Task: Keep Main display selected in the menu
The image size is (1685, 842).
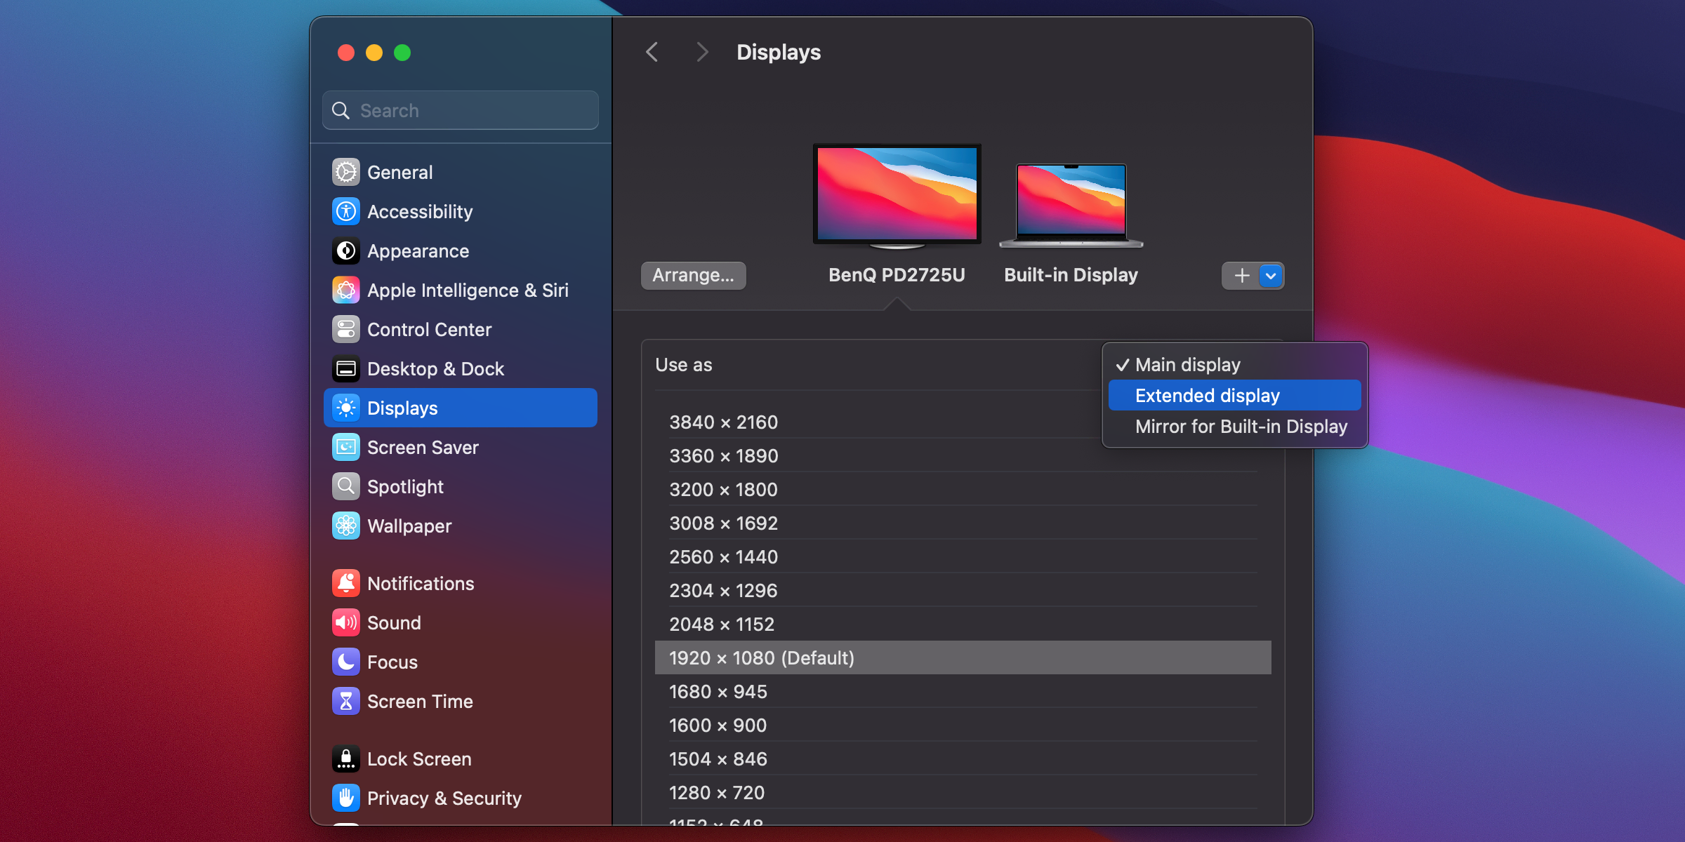Action: click(1188, 364)
